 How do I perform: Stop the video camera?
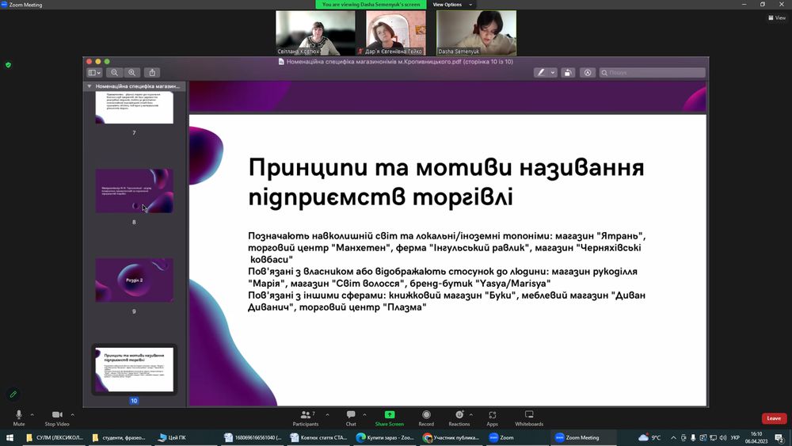[x=56, y=417]
